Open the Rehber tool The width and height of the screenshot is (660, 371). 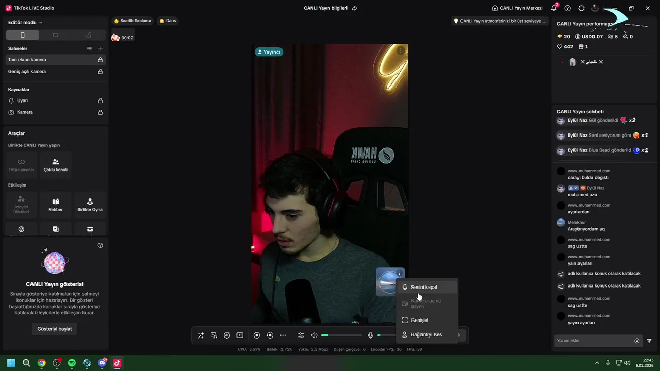[x=56, y=205]
